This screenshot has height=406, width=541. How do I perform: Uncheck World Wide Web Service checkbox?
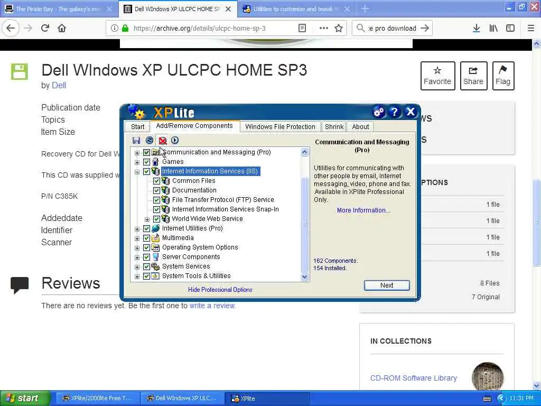click(x=156, y=219)
